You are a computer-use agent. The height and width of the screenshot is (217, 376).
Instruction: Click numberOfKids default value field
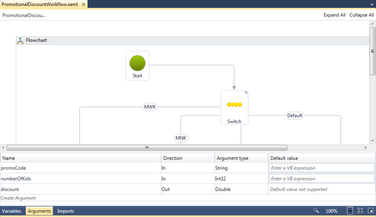[322, 179]
